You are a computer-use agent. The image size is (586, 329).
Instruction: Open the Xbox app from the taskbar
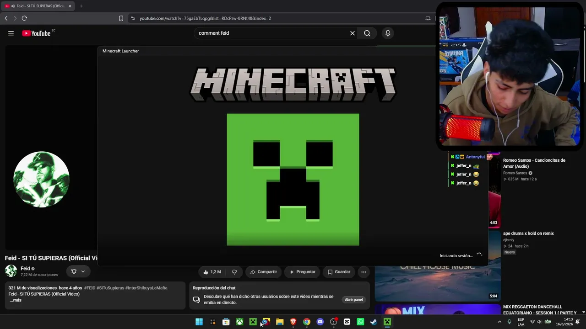(239, 322)
